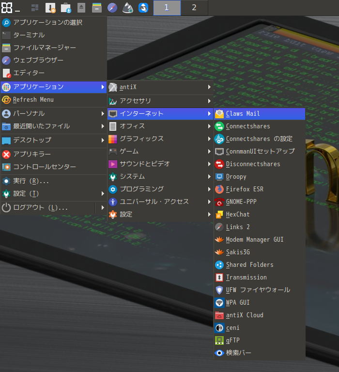Click the Transmission icon
The width and height of the screenshot is (339, 372).
[x=219, y=278]
